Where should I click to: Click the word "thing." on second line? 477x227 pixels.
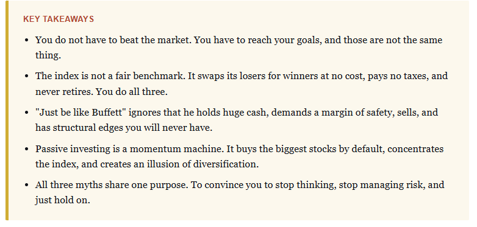48,55
